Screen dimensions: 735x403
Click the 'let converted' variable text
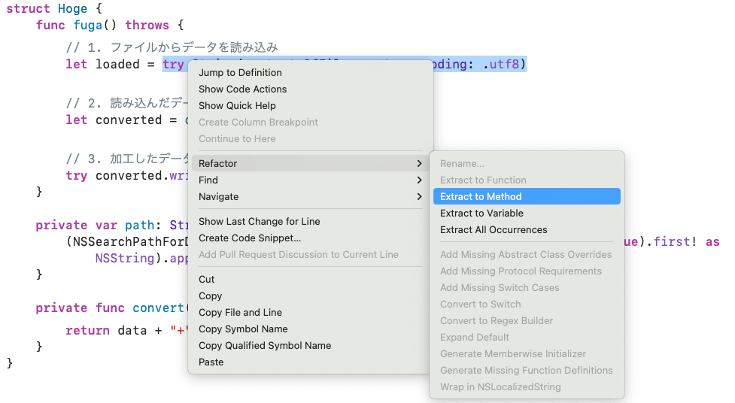(114, 120)
